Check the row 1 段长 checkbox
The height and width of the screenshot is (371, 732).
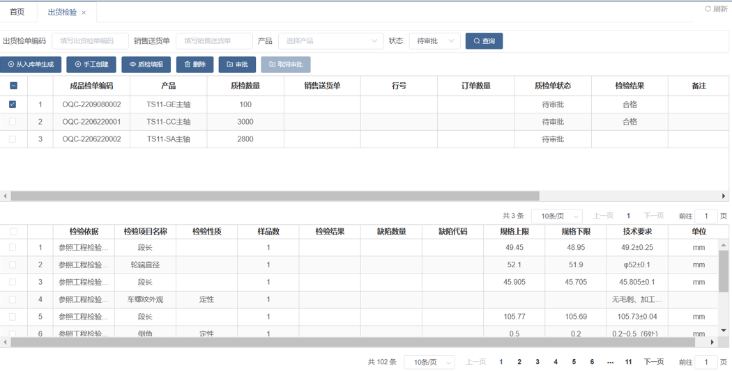point(13,247)
